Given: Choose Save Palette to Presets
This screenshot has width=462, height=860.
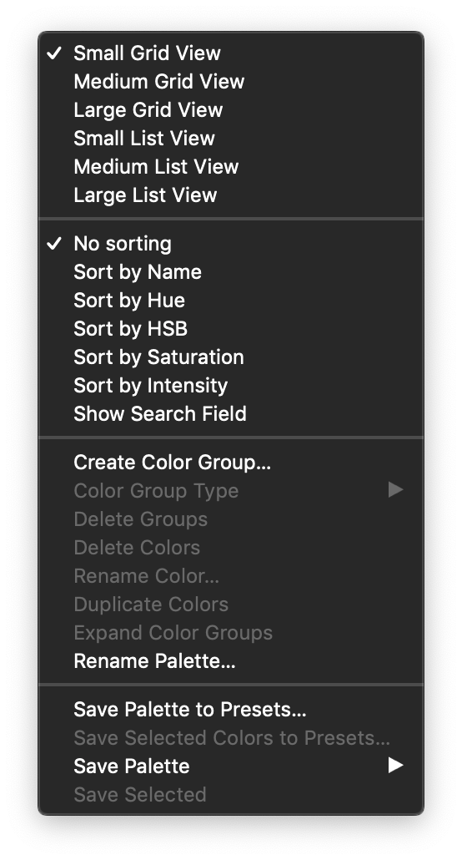Looking at the screenshot, I should 231,710.
